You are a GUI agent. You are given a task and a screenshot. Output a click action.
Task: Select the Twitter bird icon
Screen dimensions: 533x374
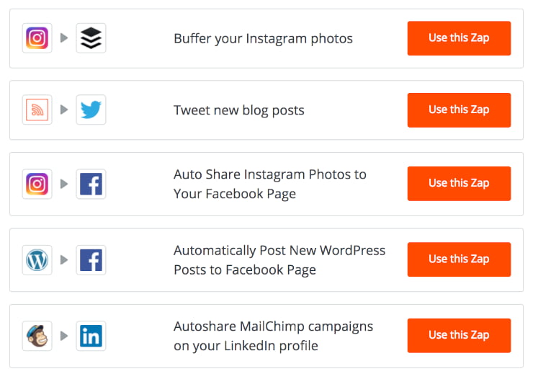(x=91, y=110)
